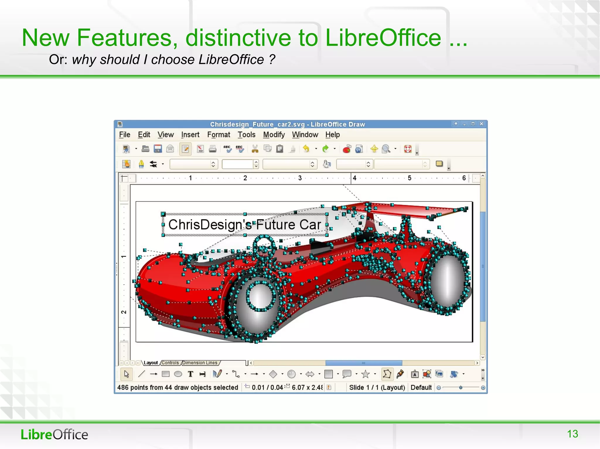This screenshot has height=449, width=600.
Task: Toggle AutoSpellcheck
Action: pos(240,149)
